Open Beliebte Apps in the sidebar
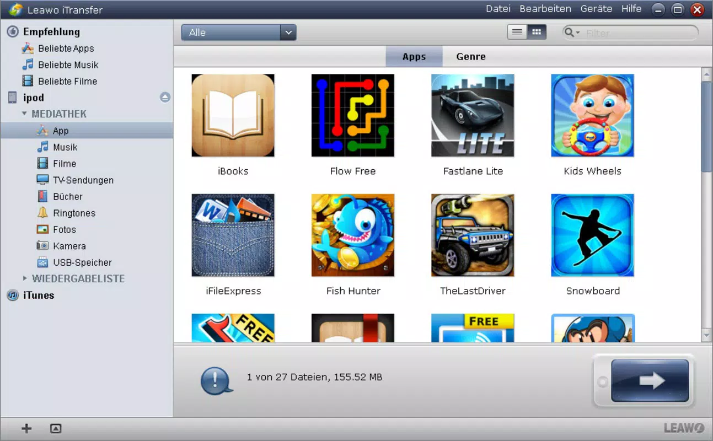Image resolution: width=713 pixels, height=441 pixels. pyautogui.click(x=66, y=49)
